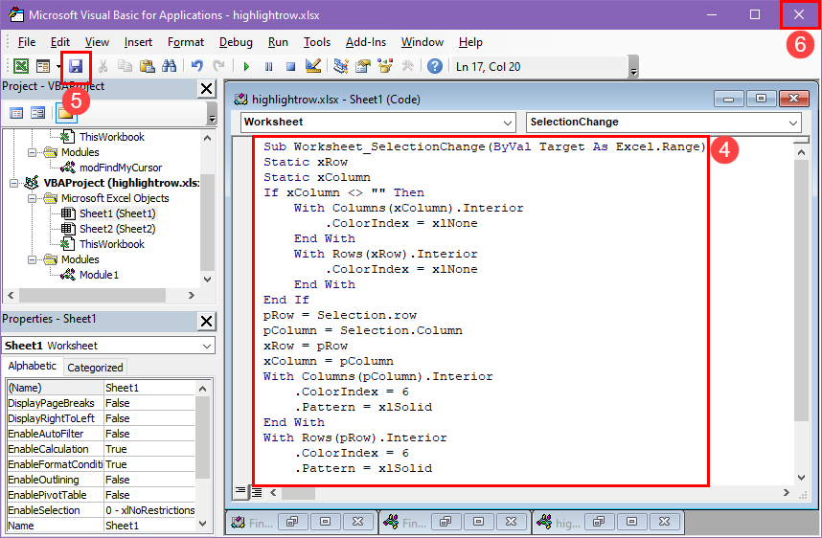Open the Add-Ins menu
This screenshot has width=822, height=538.
[366, 42]
